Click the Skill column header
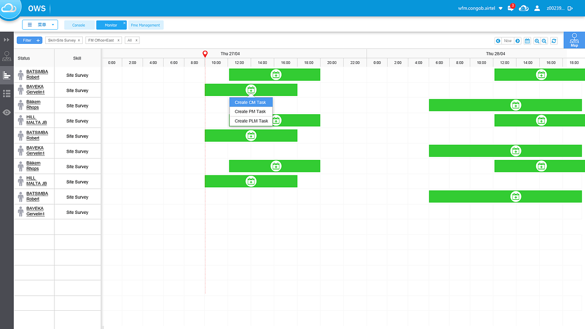 point(77,58)
